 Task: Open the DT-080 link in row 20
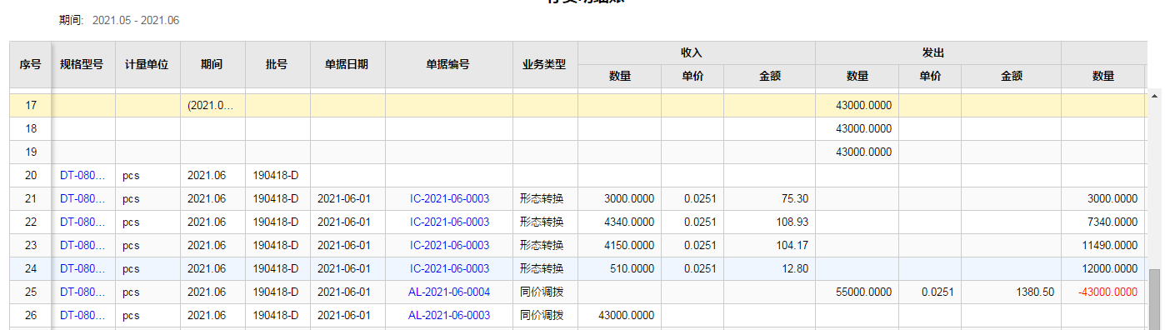tap(82, 176)
